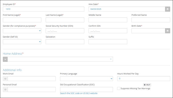
Task: Click the Std Occupational Classification (SOC) field
Action: [86, 89]
